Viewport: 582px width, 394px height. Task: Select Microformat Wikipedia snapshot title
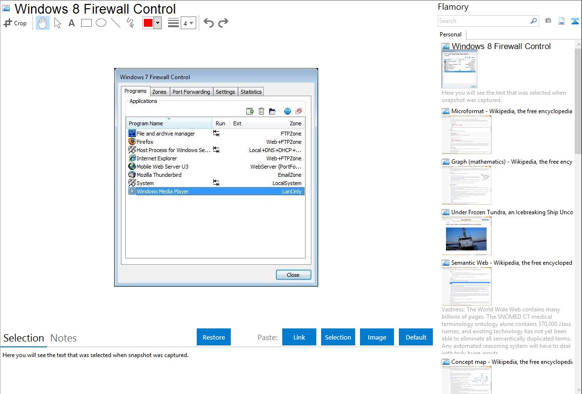coord(512,111)
